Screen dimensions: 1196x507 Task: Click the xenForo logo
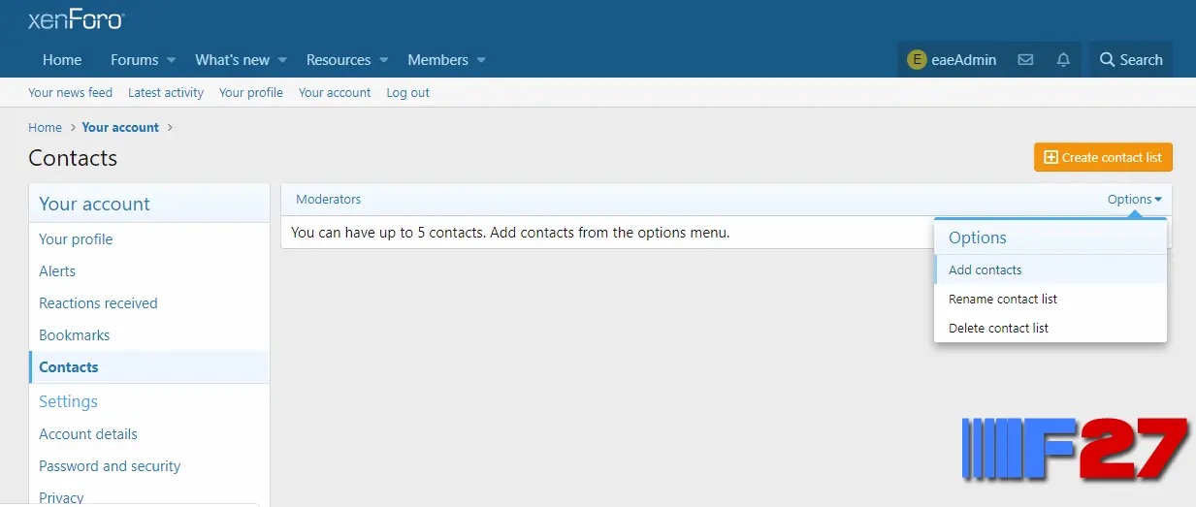coord(77,19)
